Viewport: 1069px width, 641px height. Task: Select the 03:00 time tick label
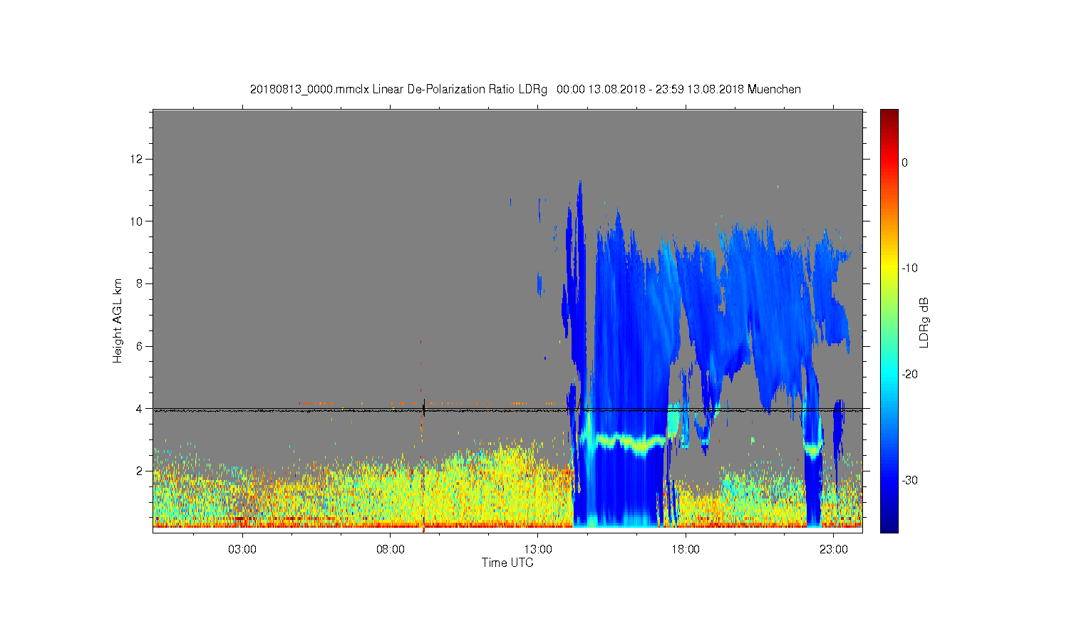pos(242,550)
